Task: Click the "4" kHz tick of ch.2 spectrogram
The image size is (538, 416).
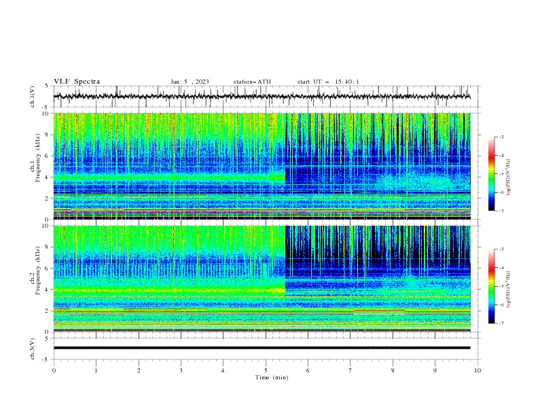Action: (x=48, y=290)
